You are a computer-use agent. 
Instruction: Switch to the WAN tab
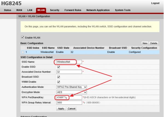[19, 10]
